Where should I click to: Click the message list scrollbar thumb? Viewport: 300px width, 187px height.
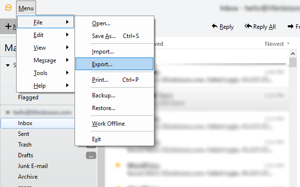tap(293, 62)
